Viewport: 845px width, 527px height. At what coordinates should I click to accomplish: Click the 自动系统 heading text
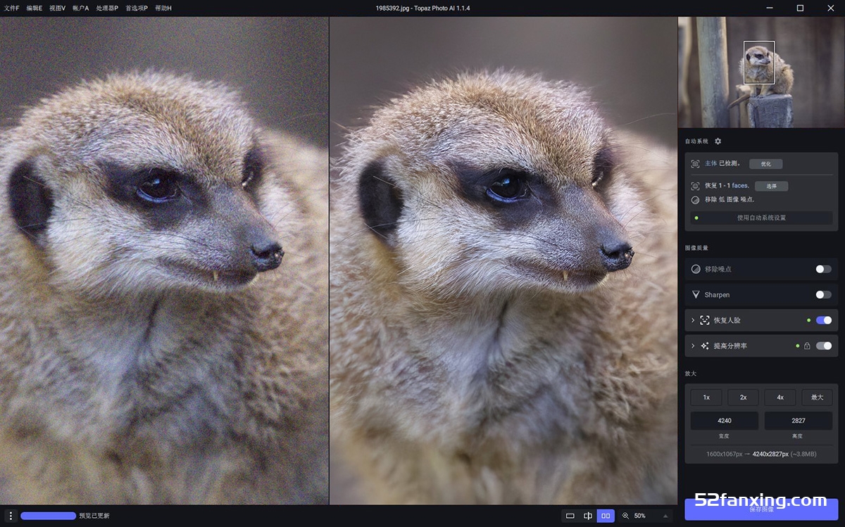(696, 141)
